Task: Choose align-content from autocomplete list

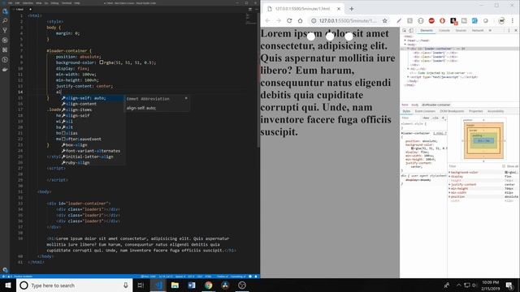Action: point(92,104)
